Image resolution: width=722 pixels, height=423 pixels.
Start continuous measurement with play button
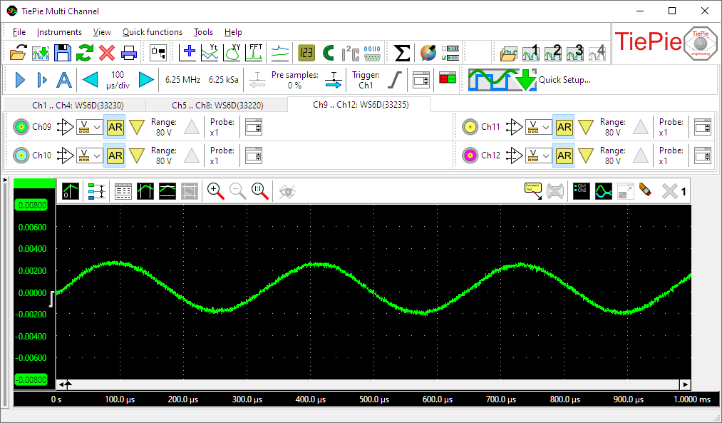(x=20, y=80)
